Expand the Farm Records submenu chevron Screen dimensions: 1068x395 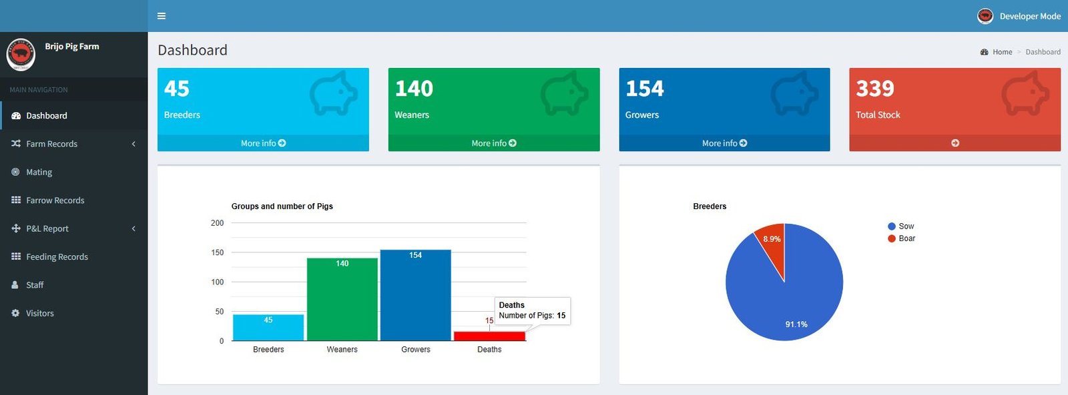[x=133, y=144]
